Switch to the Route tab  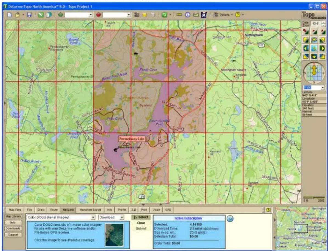click(54, 210)
